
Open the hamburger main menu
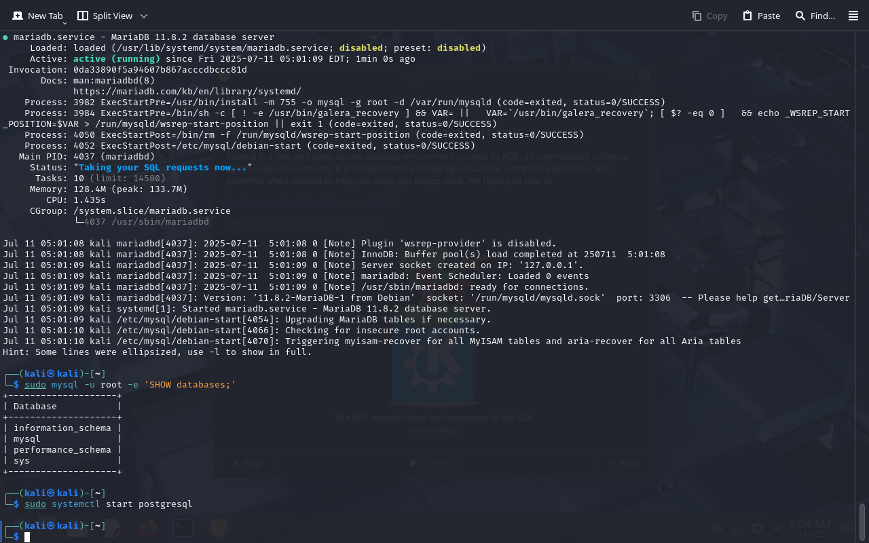[853, 16]
